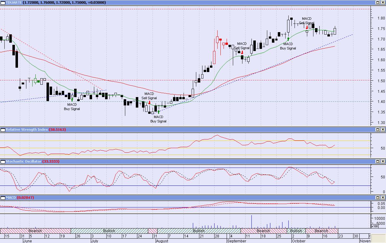Click the June month label on date axis
386x243 pixels.
(28, 241)
